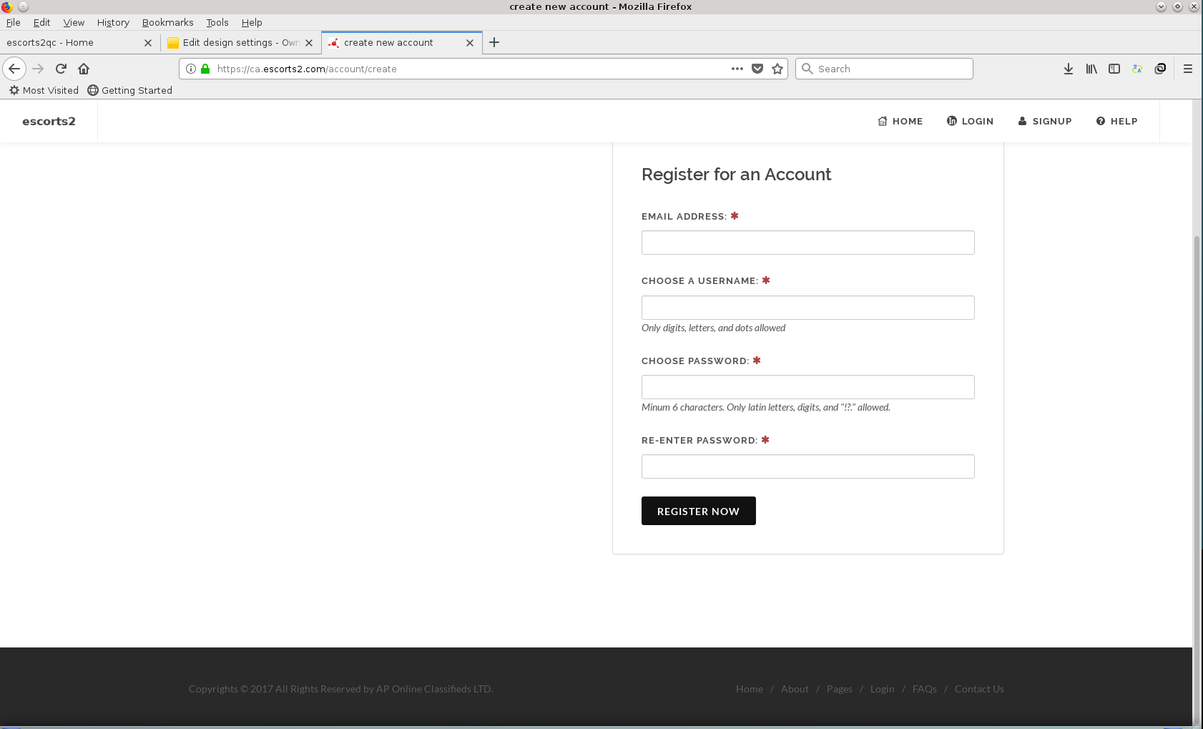1203x729 pixels.
Task: Open page actions three-dots menu
Action: 737,69
